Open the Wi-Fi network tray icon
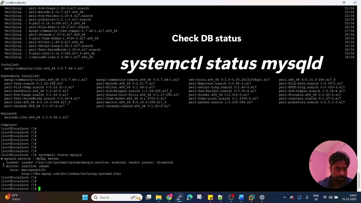The image size is (361, 203). click(x=325, y=197)
